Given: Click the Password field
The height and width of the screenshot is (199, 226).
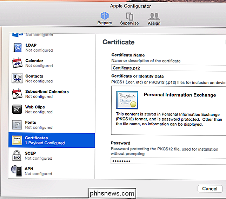Looking at the screenshot, I should pyautogui.click(x=168, y=161).
